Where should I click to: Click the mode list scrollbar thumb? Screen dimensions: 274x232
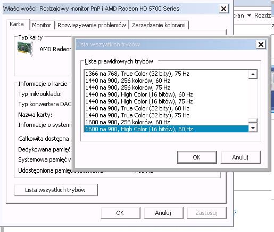253,121
